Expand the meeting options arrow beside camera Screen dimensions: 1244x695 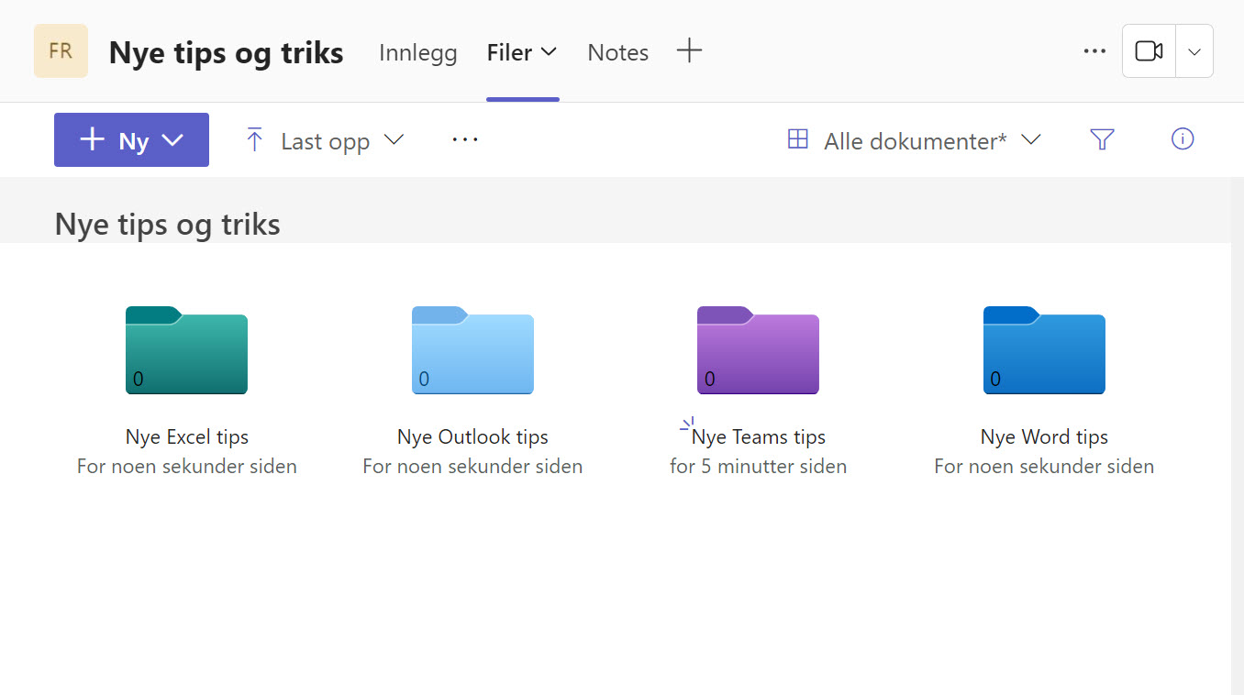(1194, 51)
